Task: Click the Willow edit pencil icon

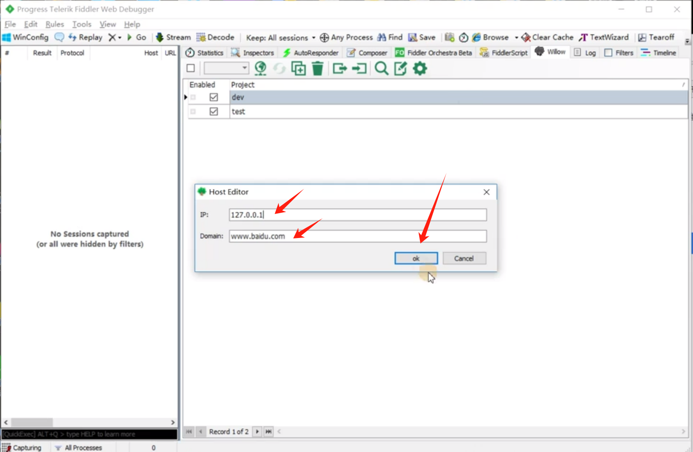Action: [401, 68]
